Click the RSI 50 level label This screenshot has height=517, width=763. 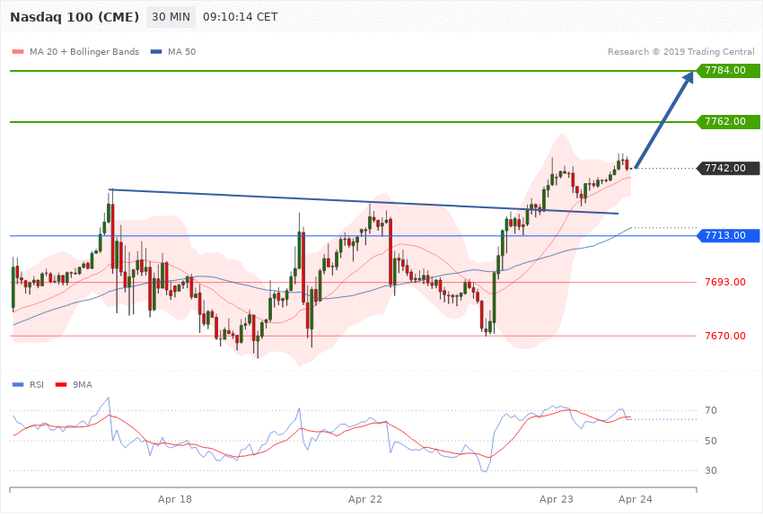coord(710,441)
